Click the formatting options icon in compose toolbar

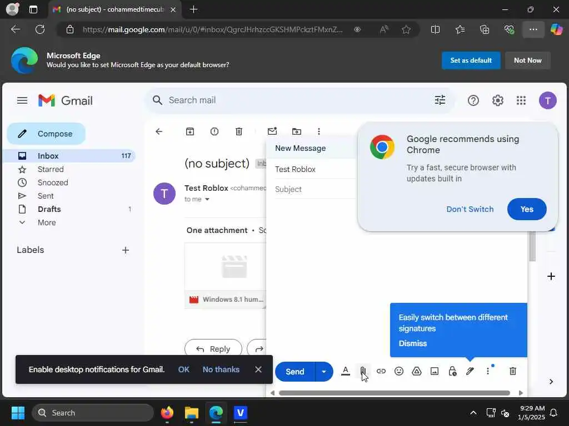coord(346,371)
